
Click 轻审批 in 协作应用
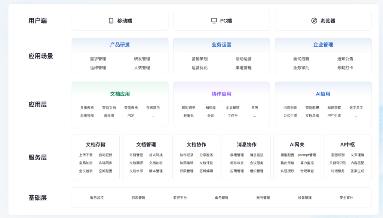(x=189, y=116)
